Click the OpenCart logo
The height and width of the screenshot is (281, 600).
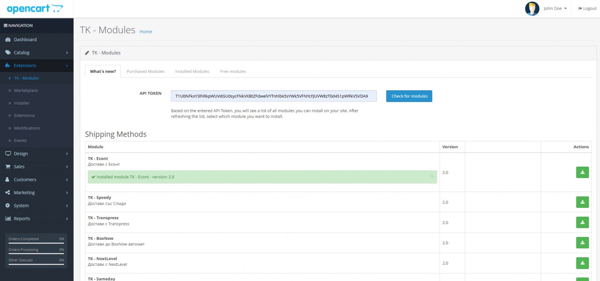35,8
